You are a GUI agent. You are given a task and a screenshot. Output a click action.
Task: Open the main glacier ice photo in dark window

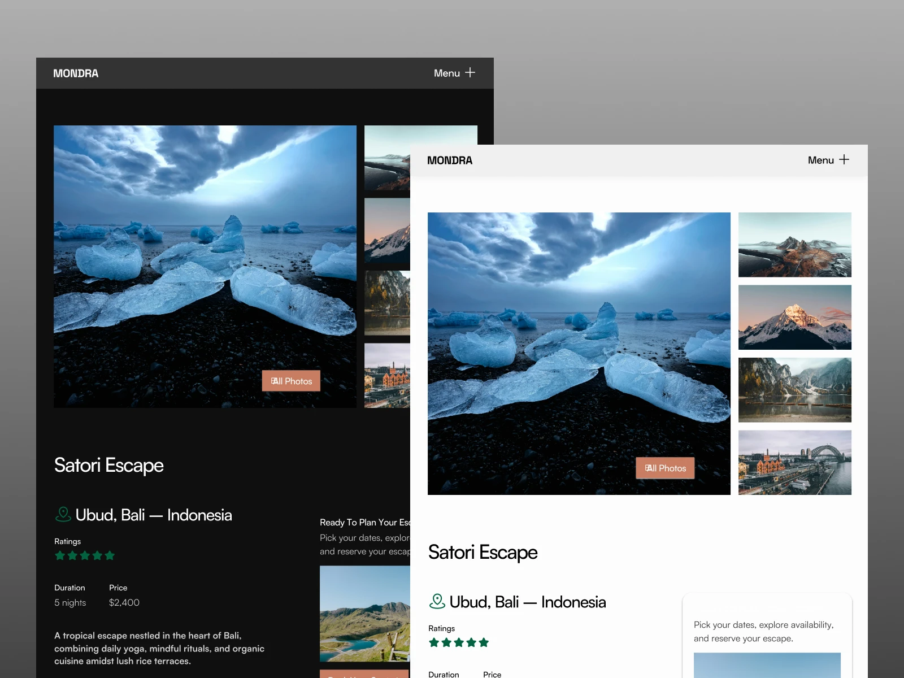coord(205,267)
